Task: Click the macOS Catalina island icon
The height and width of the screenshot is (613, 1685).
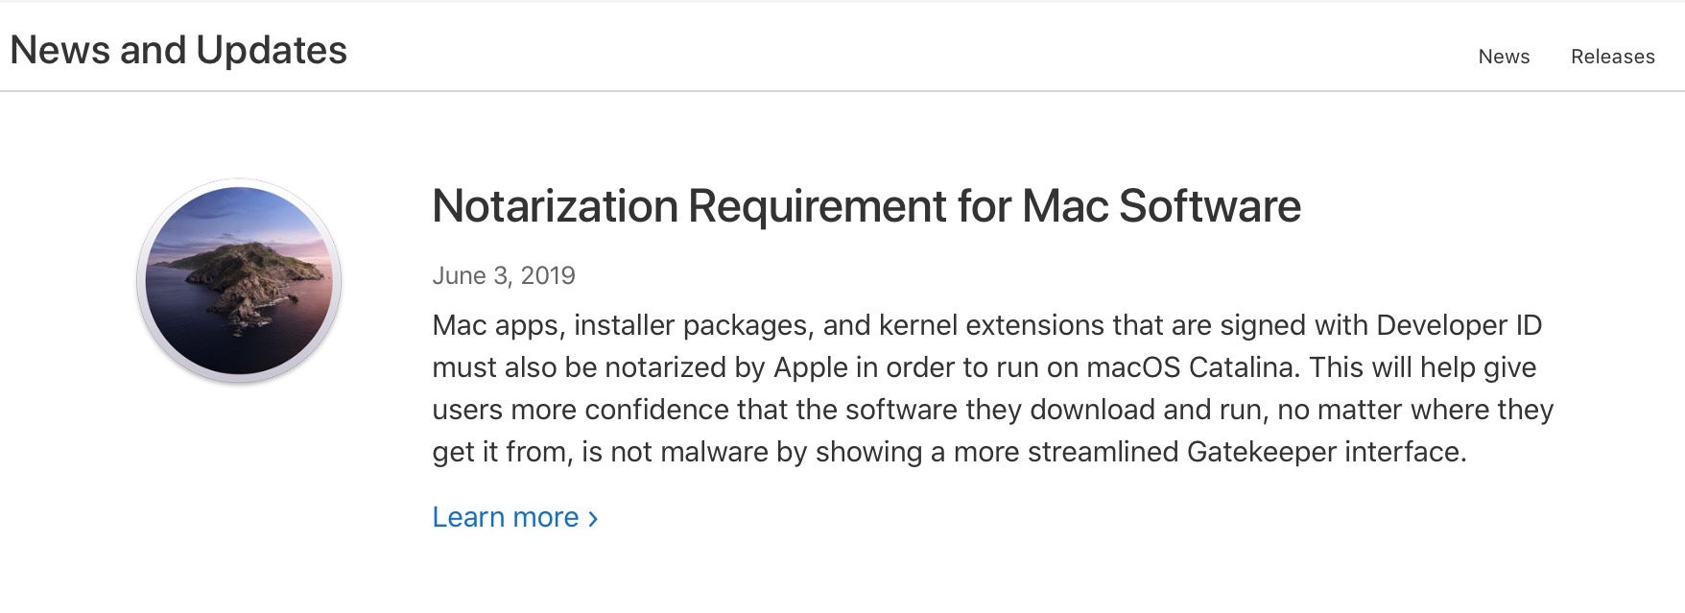Action: [239, 281]
